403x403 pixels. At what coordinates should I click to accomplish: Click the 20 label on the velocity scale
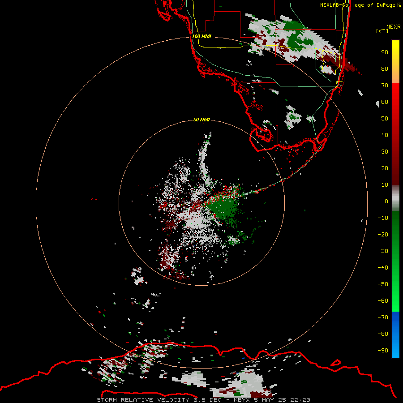coord(385,168)
